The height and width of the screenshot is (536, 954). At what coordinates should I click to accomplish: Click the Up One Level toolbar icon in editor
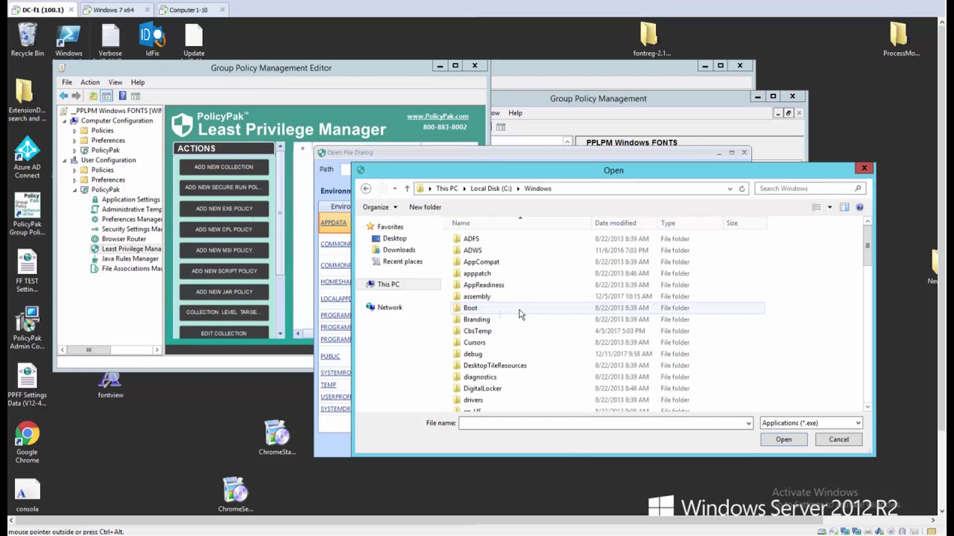click(x=93, y=96)
